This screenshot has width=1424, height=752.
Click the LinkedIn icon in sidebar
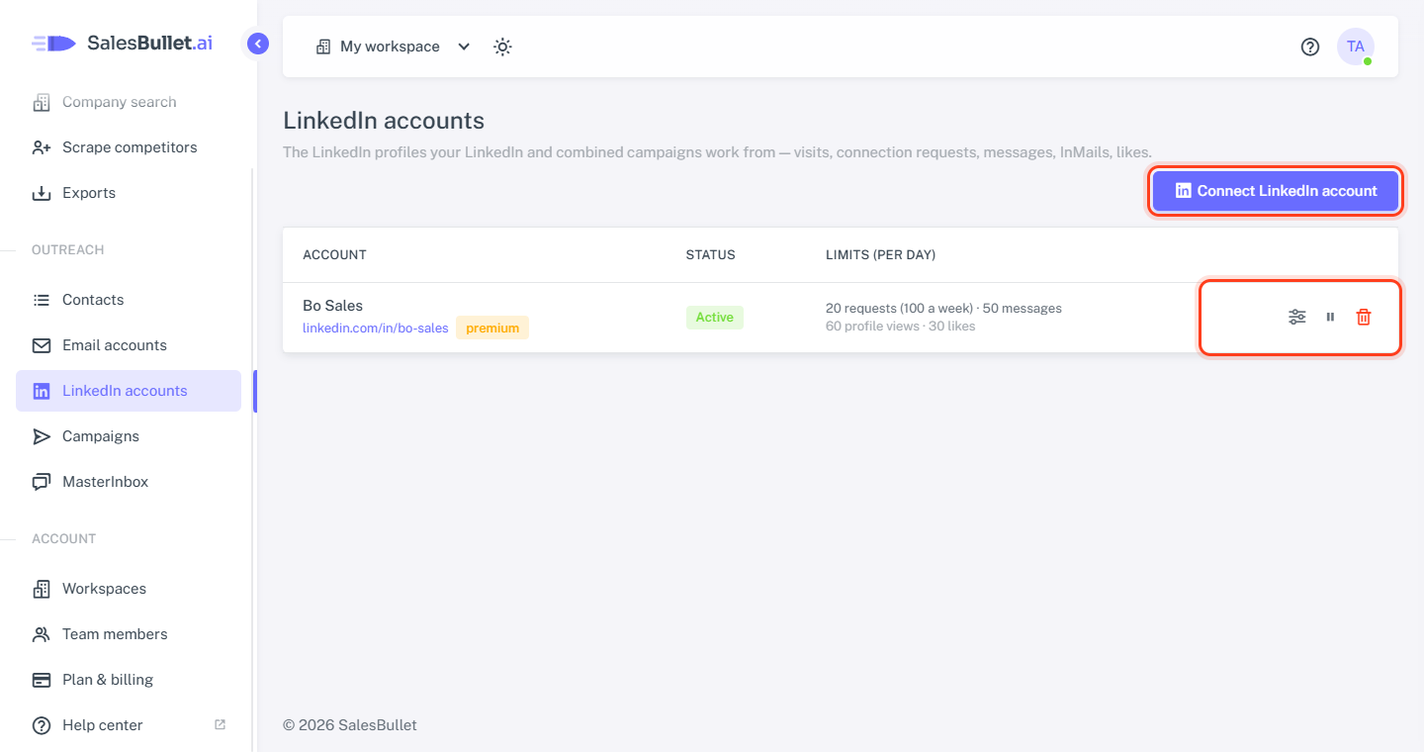pyautogui.click(x=42, y=391)
